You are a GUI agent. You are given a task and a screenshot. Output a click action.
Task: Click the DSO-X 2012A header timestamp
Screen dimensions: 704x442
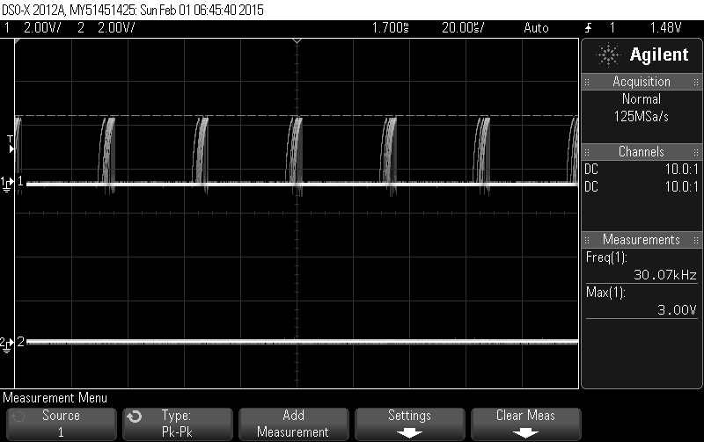pyautogui.click(x=133, y=10)
